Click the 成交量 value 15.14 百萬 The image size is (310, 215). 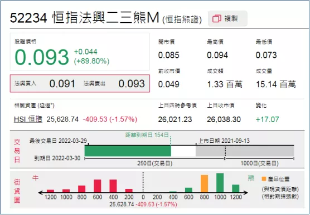tap(276, 84)
